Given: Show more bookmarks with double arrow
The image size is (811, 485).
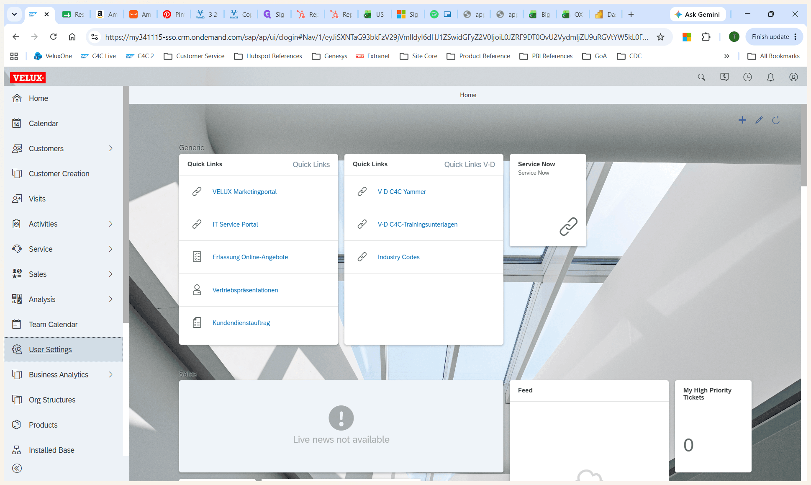Looking at the screenshot, I should [726, 56].
